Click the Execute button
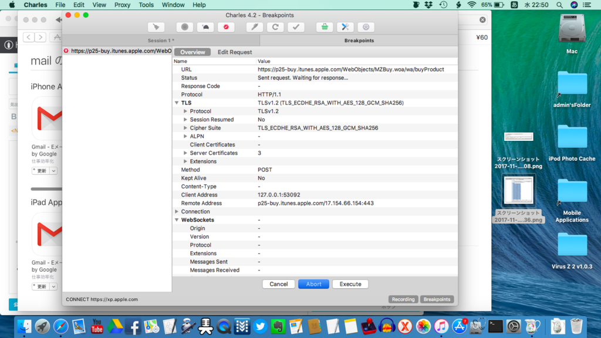 point(350,284)
